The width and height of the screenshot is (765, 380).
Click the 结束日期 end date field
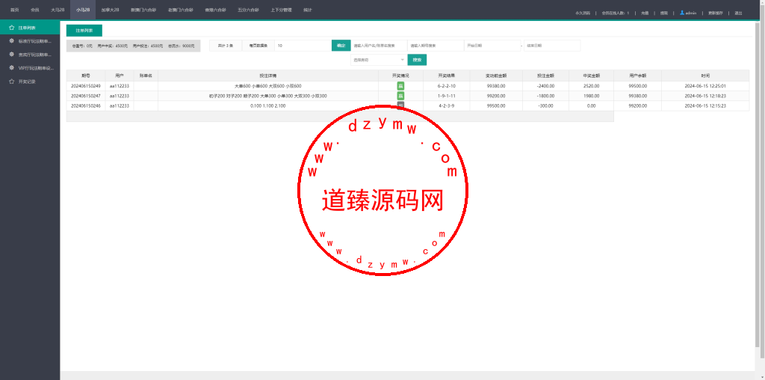[552, 46]
